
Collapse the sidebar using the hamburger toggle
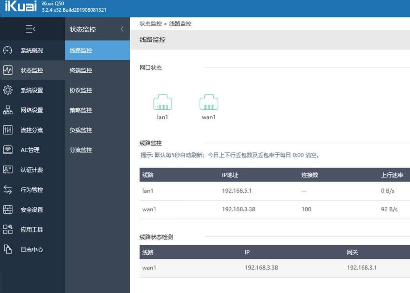[30, 29]
